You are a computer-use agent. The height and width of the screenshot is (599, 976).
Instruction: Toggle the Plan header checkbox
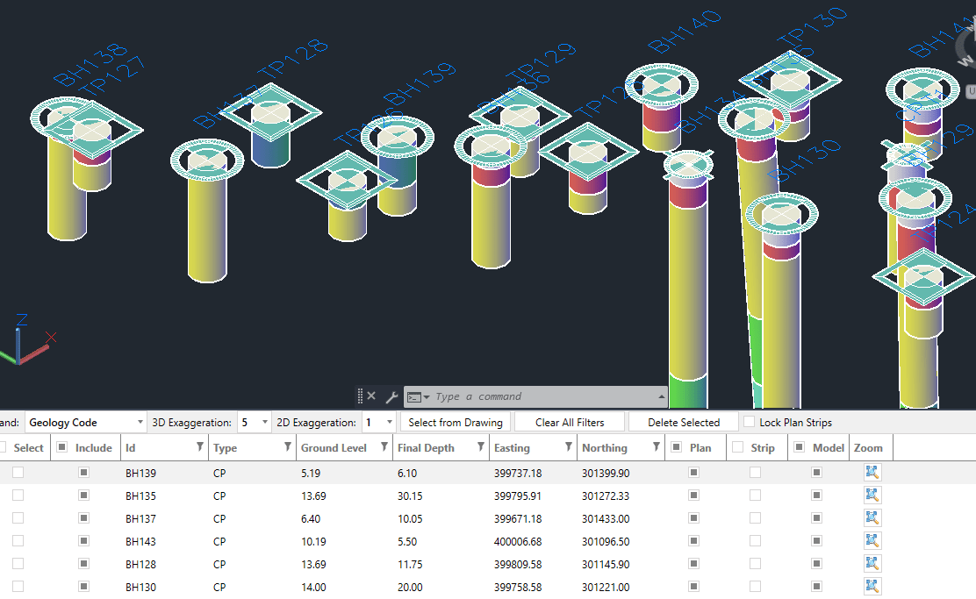point(676,446)
